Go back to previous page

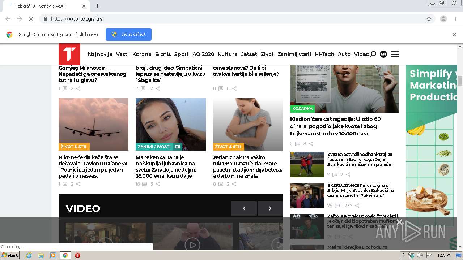coord(8,19)
